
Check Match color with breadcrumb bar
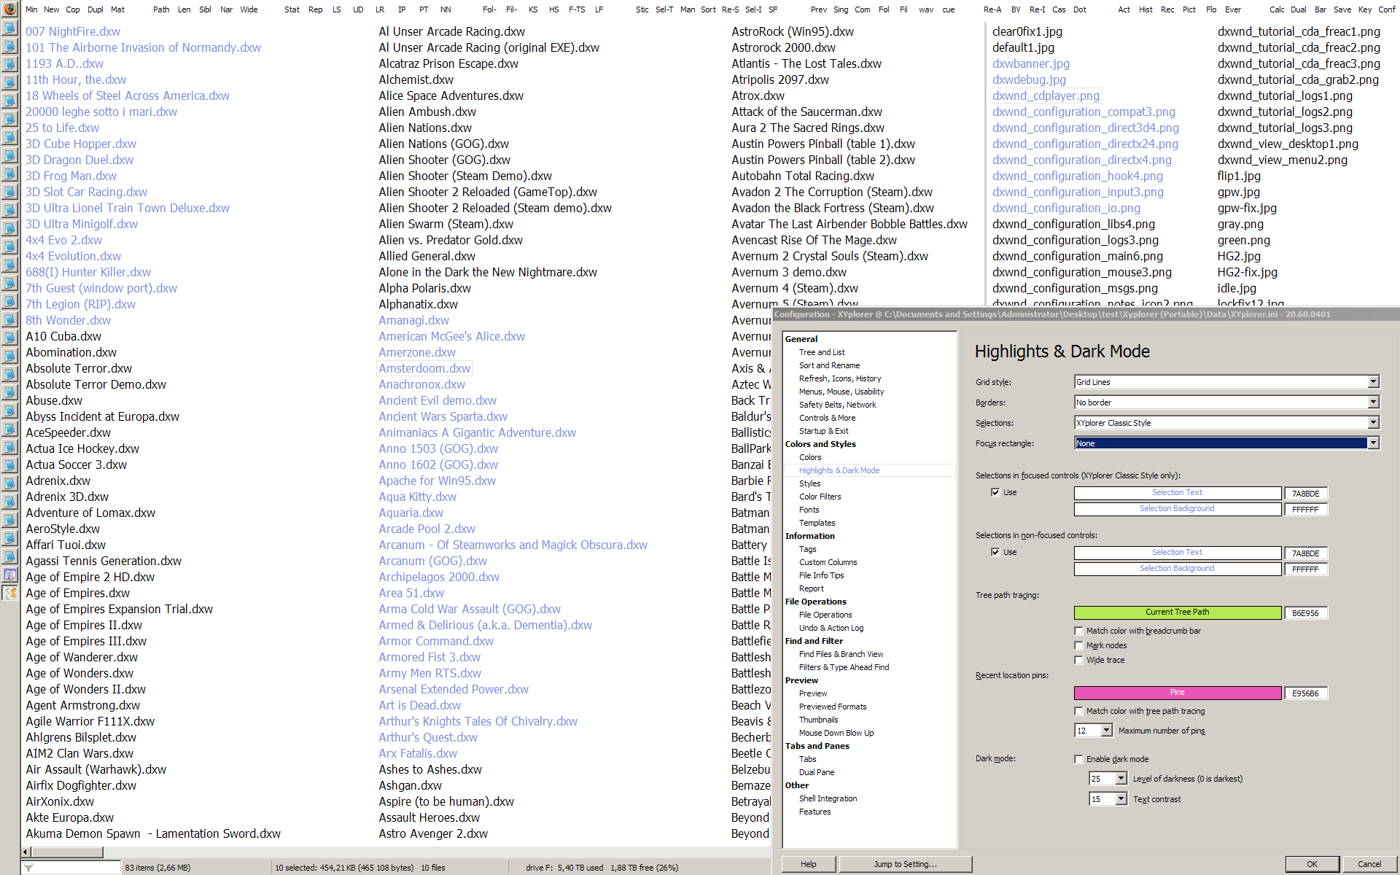tap(1078, 631)
